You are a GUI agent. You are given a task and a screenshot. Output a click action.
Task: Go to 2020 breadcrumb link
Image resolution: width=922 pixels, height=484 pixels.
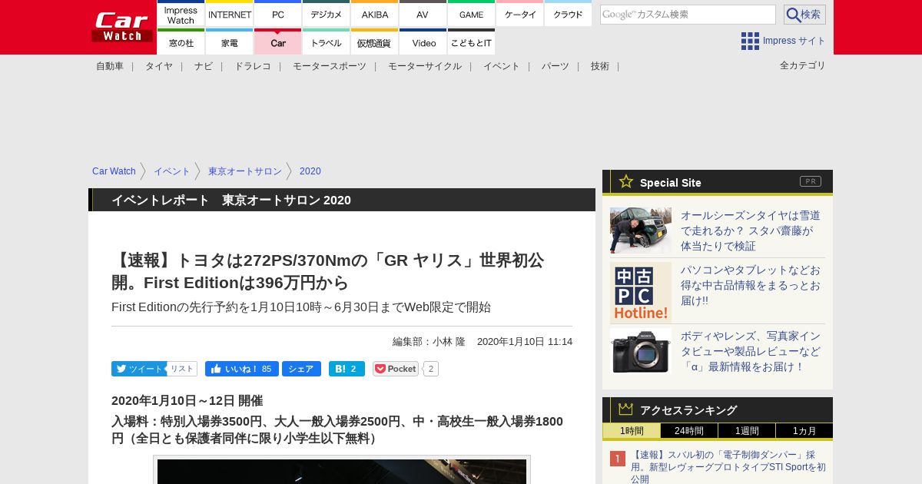point(310,171)
